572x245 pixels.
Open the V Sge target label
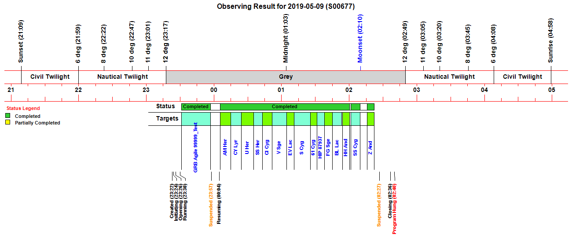click(279, 147)
